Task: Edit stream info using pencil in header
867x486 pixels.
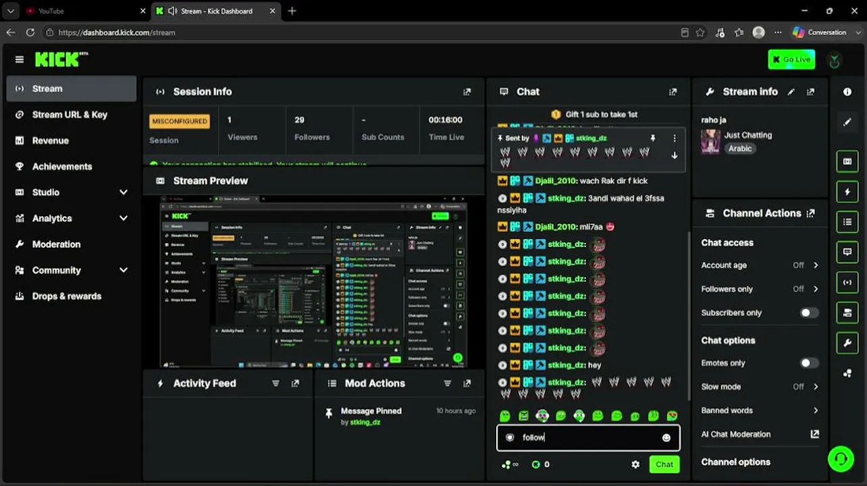Action: tap(791, 92)
